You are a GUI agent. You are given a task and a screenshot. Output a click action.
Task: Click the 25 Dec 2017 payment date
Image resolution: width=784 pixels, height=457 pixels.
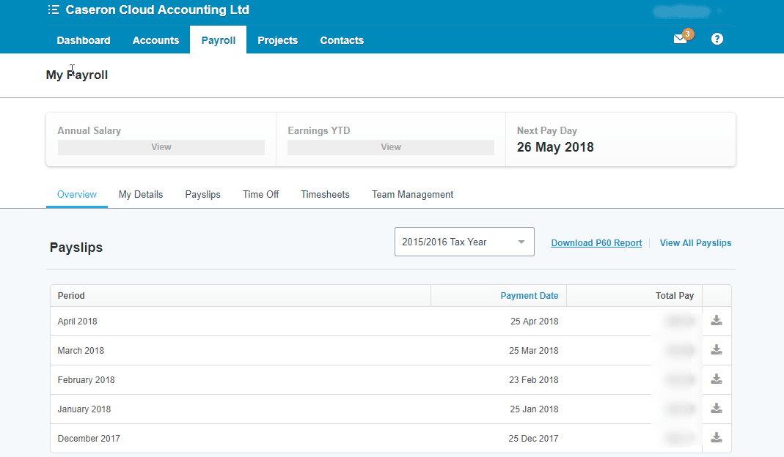[533, 438]
